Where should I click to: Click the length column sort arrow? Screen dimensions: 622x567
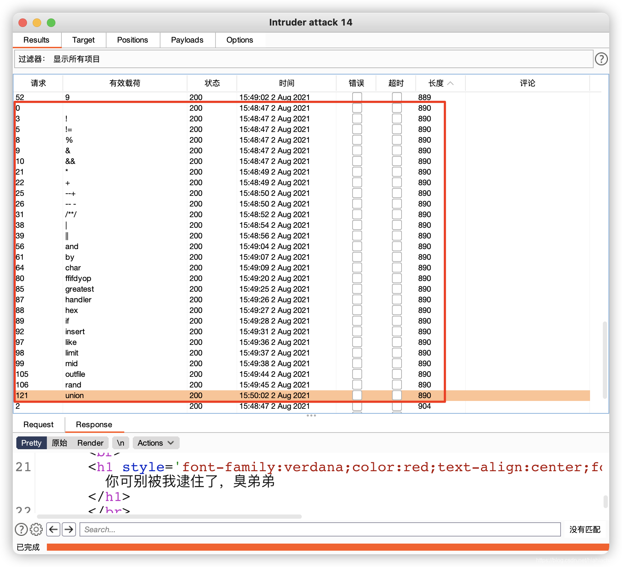[x=451, y=83]
